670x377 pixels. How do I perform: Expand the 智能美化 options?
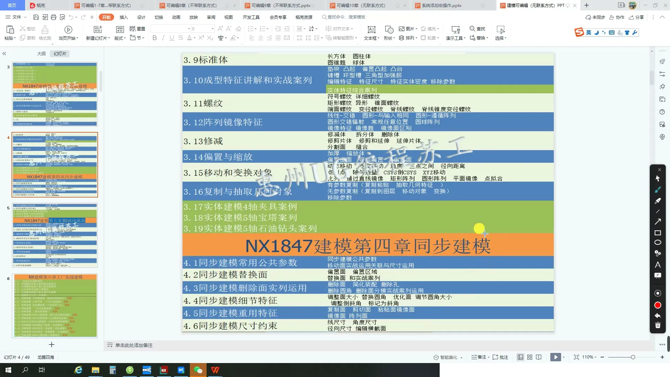pos(461,357)
